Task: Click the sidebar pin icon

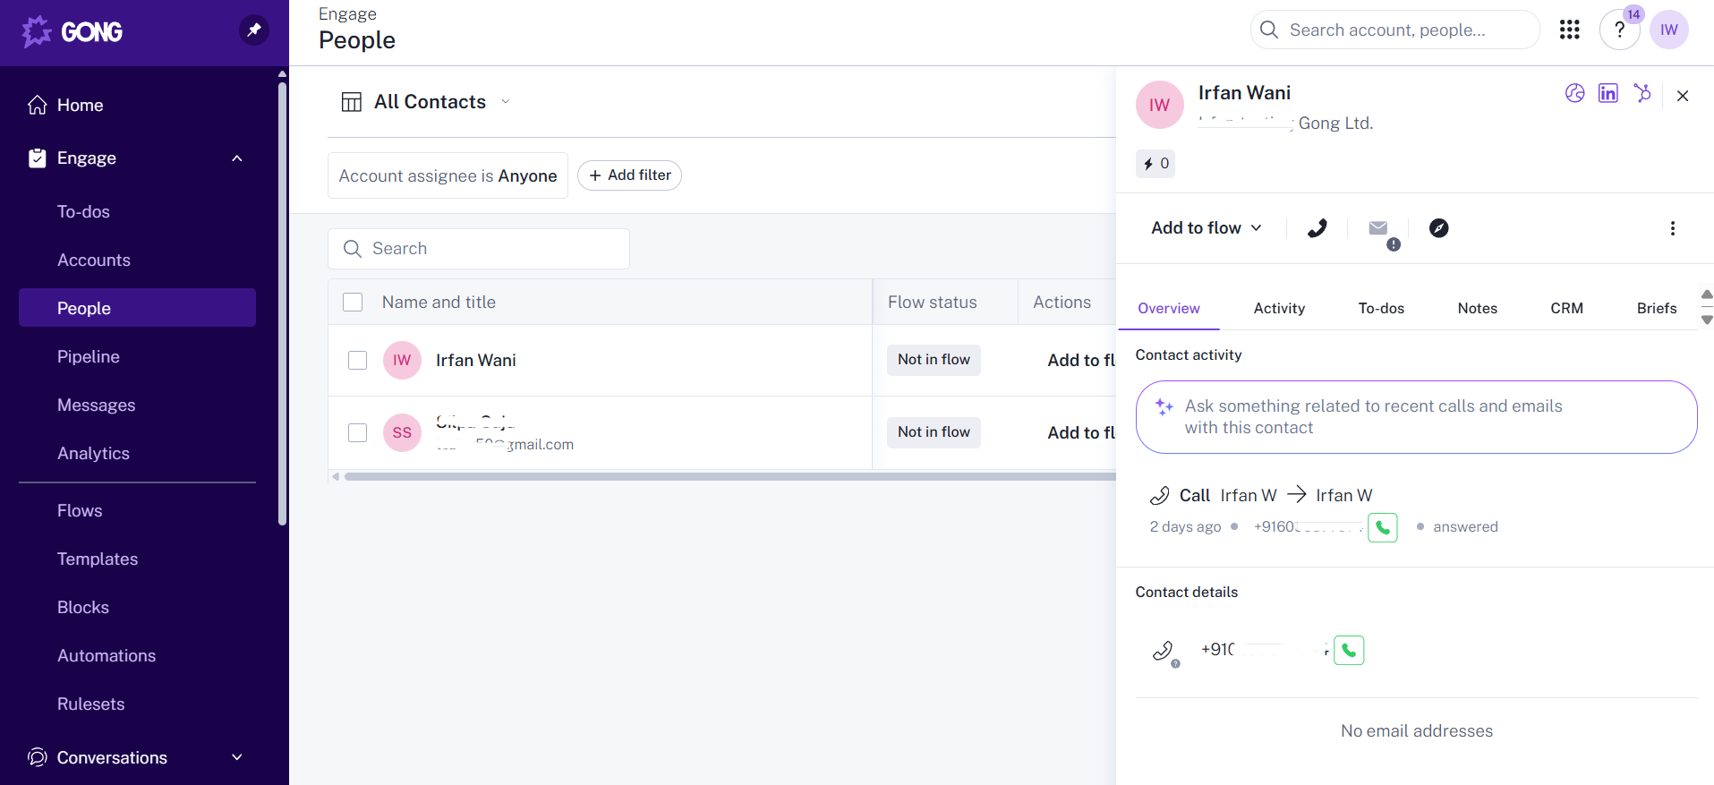Action: click(x=254, y=30)
